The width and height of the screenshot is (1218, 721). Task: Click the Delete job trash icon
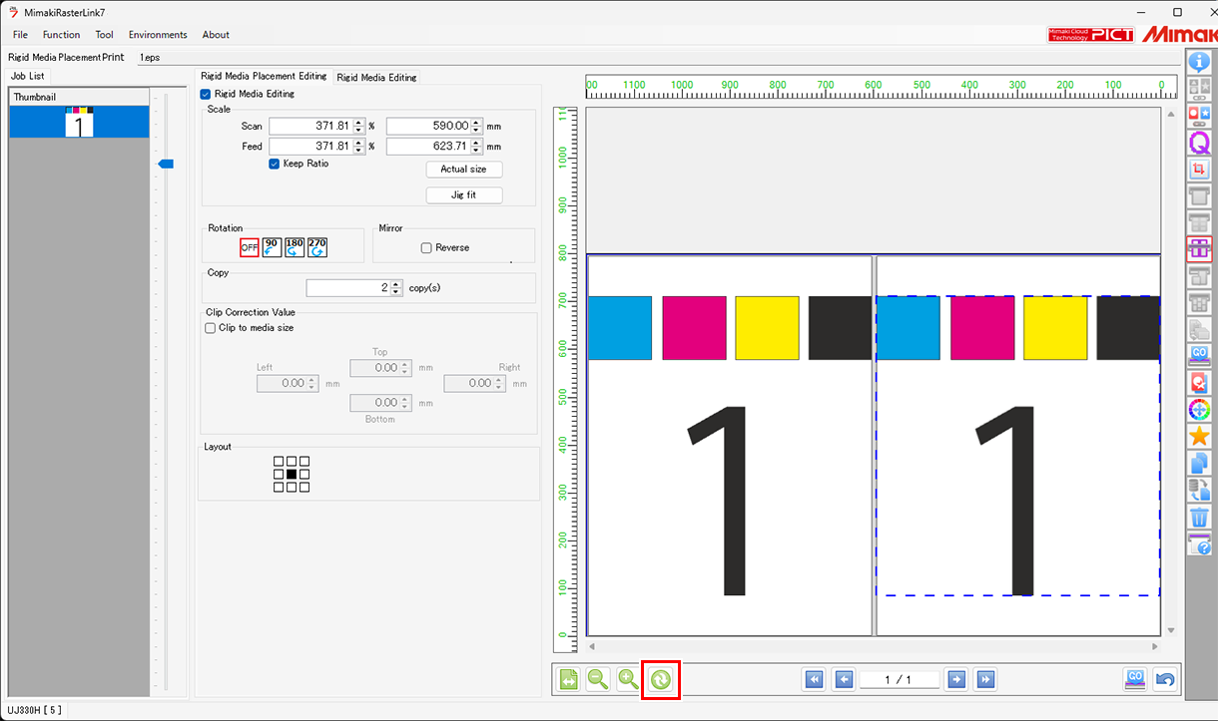coord(1199,517)
